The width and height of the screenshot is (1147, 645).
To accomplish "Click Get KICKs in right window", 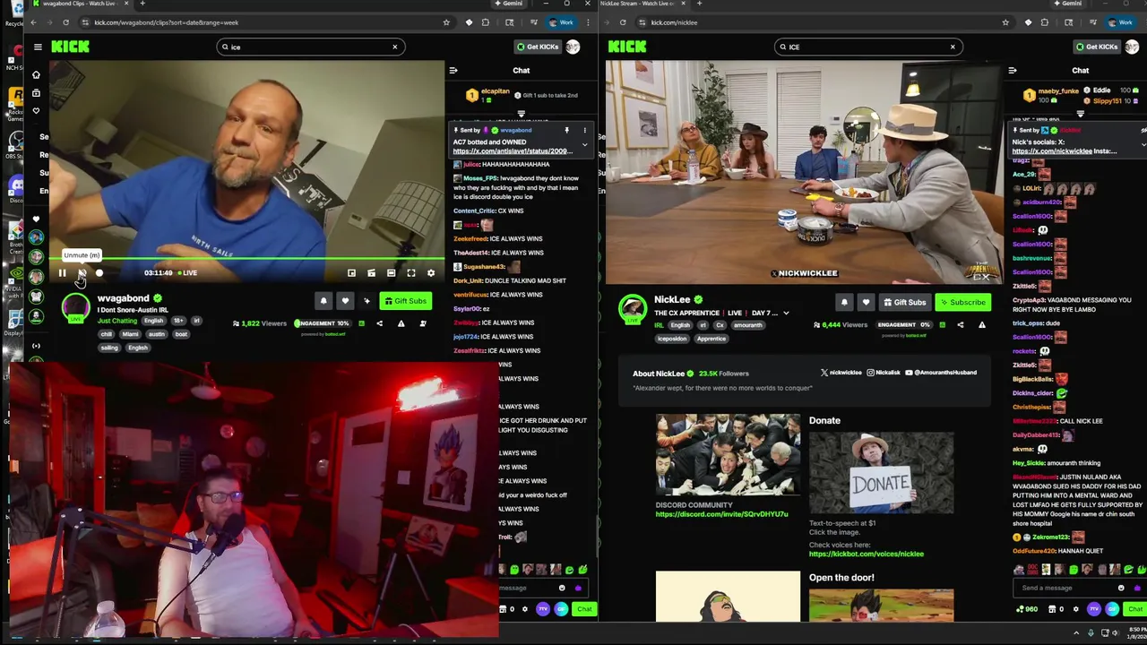I will (1096, 47).
